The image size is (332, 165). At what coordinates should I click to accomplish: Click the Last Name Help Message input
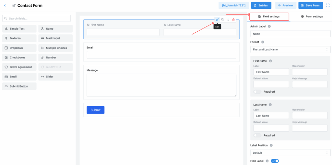point(310,128)
